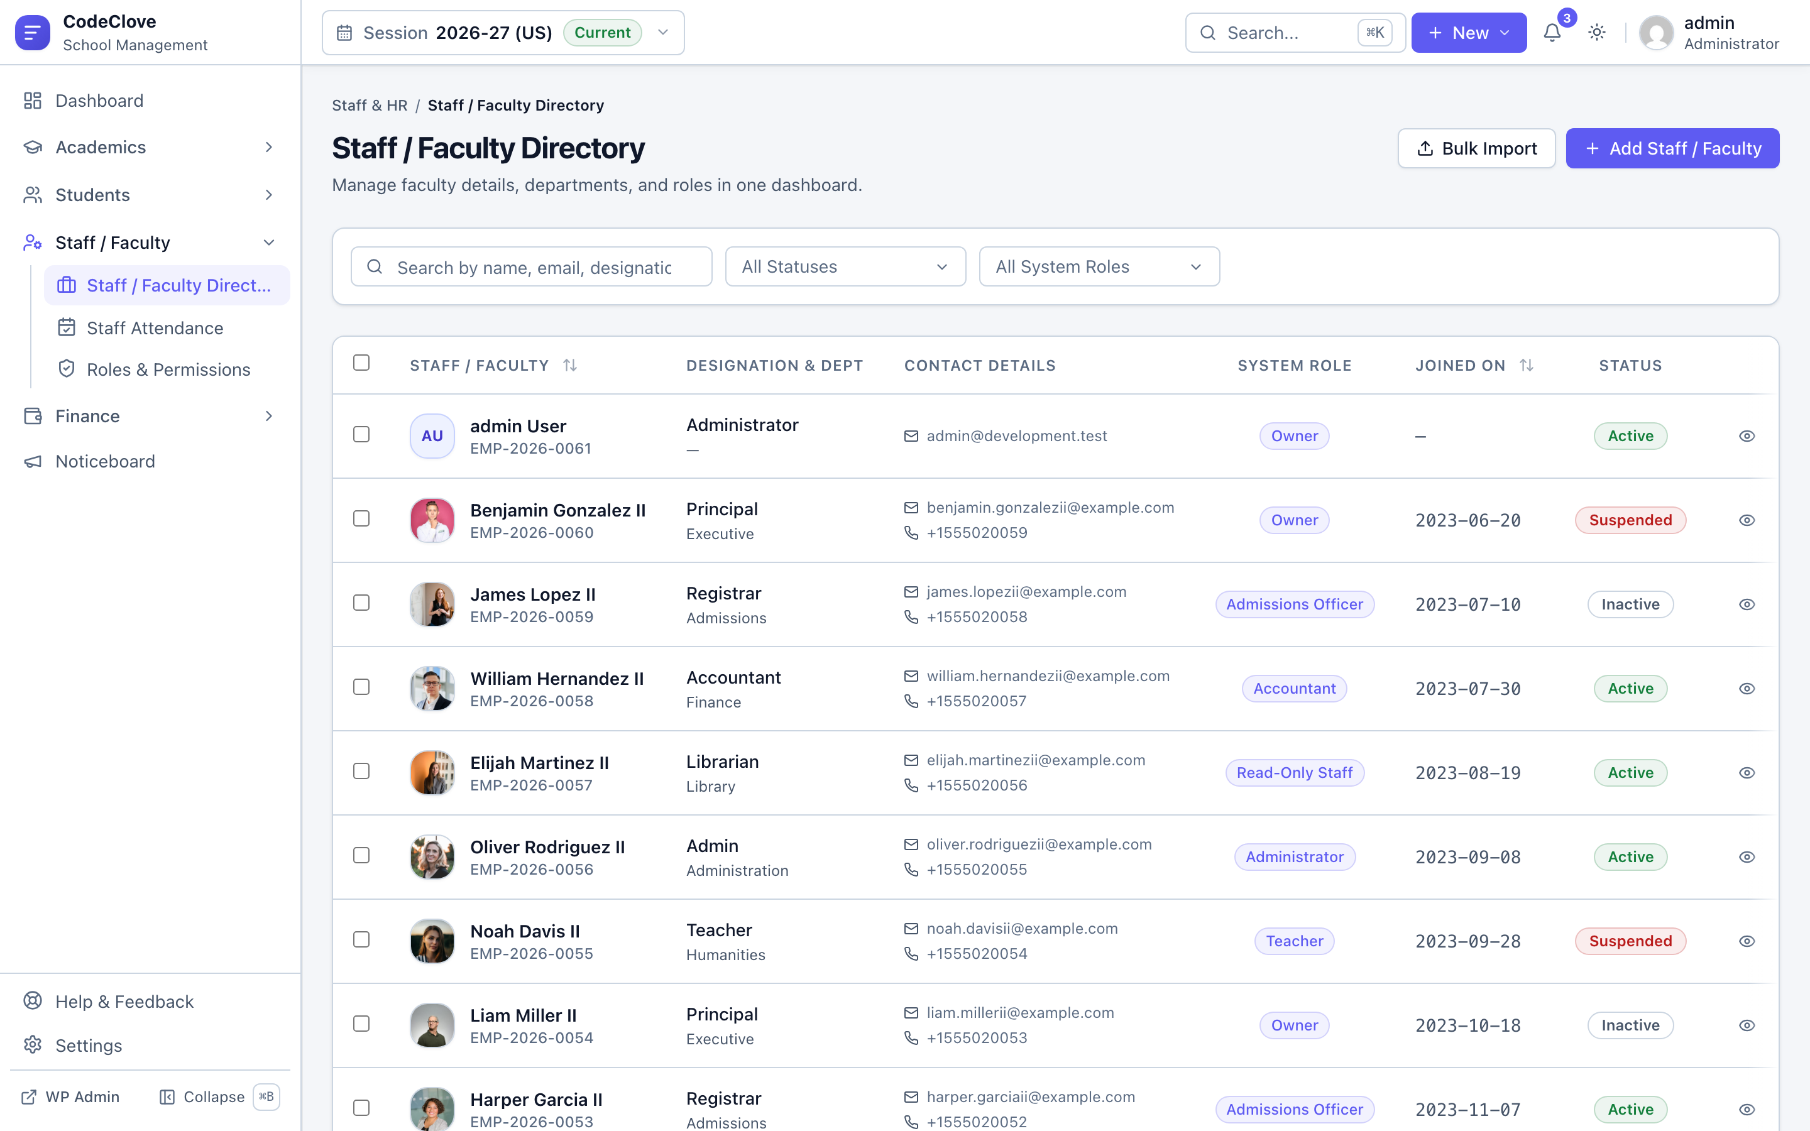View Noah Davis II eye icon
The image size is (1810, 1131).
pyautogui.click(x=1747, y=941)
